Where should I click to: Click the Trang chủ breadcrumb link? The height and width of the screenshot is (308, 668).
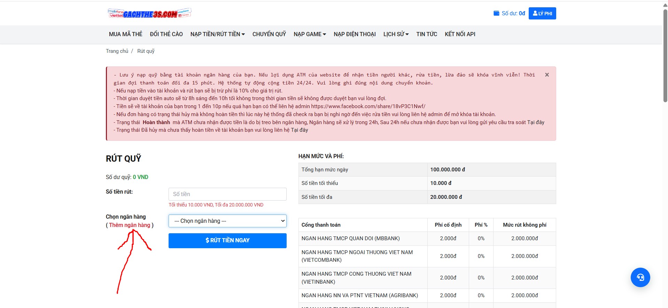tap(117, 51)
